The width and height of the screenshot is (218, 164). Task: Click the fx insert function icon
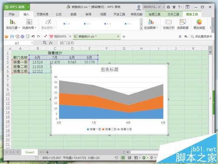[51, 43]
